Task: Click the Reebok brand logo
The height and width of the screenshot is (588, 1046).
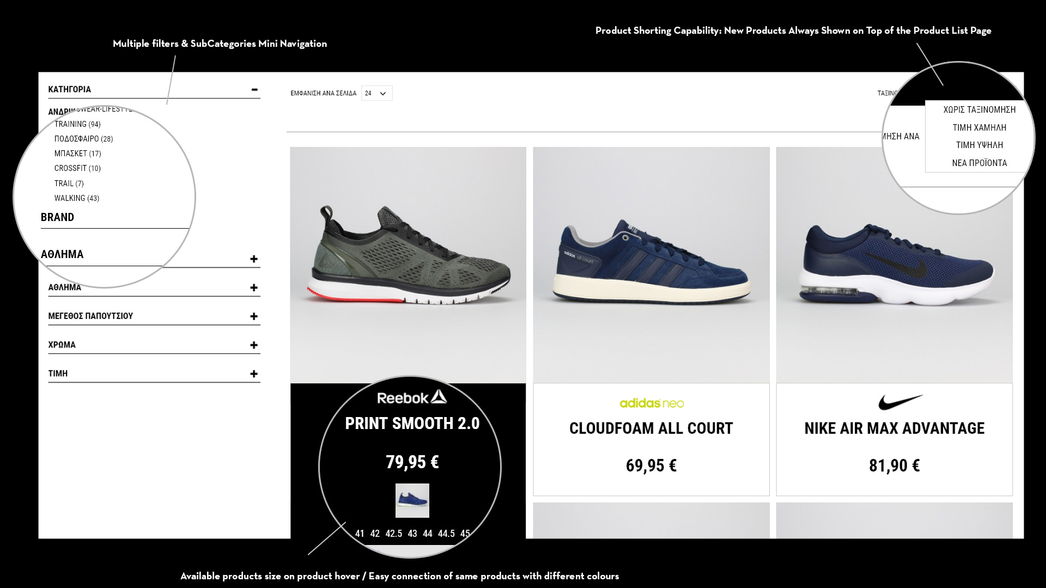Action: point(412,397)
